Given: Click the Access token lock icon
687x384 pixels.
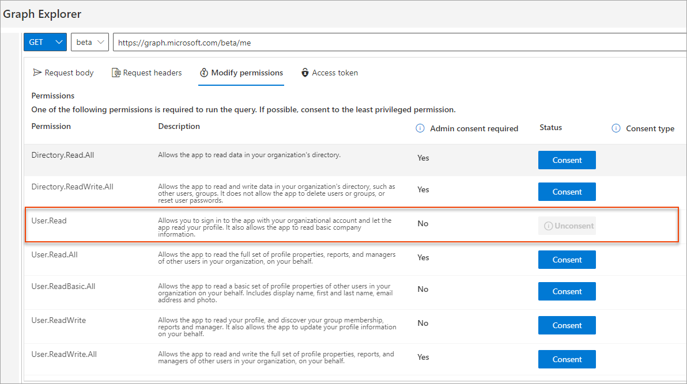Looking at the screenshot, I should point(305,73).
